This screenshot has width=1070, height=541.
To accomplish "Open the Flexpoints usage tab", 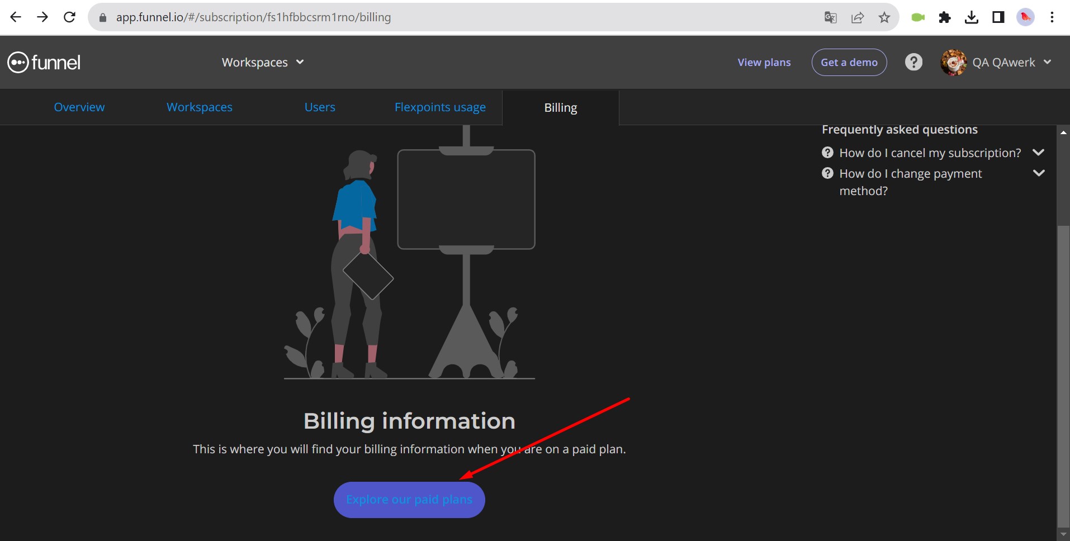I will pyautogui.click(x=440, y=107).
